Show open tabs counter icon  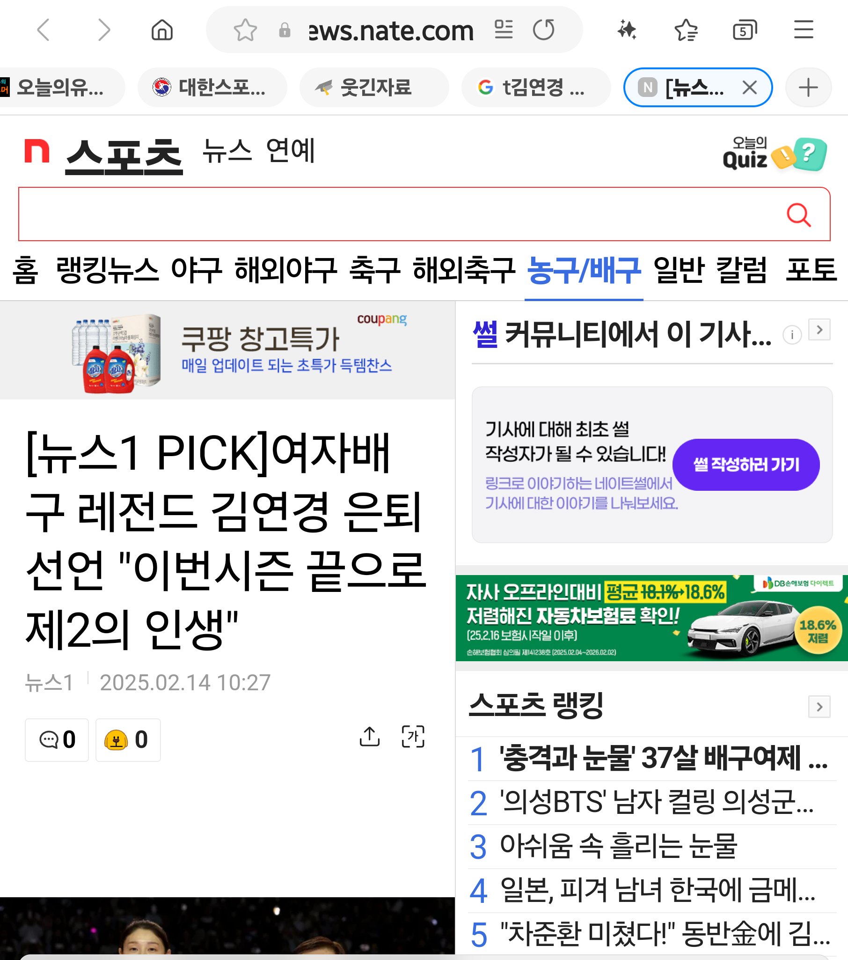pyautogui.click(x=745, y=30)
